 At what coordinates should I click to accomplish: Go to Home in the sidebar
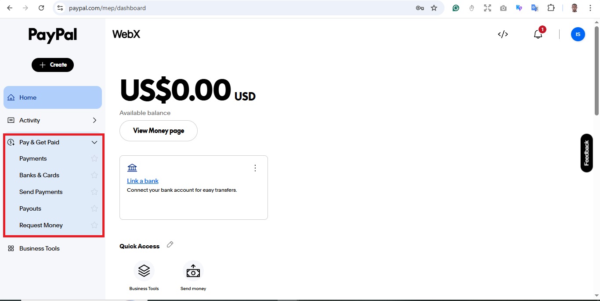tap(28, 97)
